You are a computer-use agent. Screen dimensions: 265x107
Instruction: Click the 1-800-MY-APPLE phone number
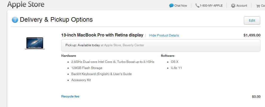coord(211,6)
